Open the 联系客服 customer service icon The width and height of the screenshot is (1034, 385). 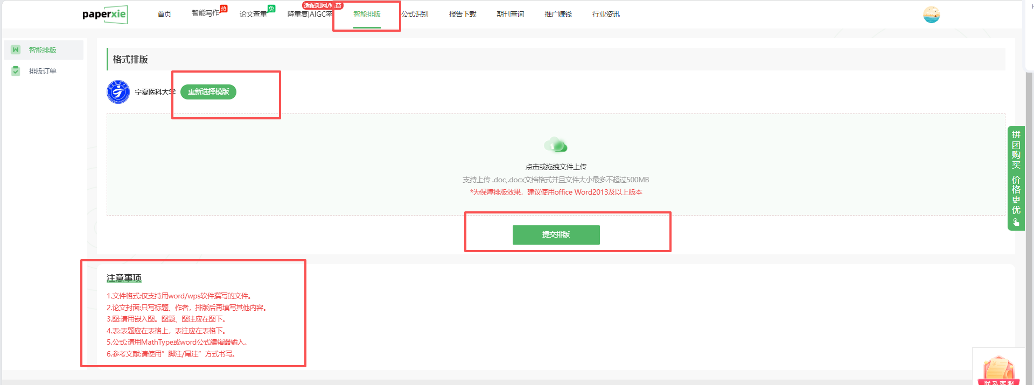point(998,370)
